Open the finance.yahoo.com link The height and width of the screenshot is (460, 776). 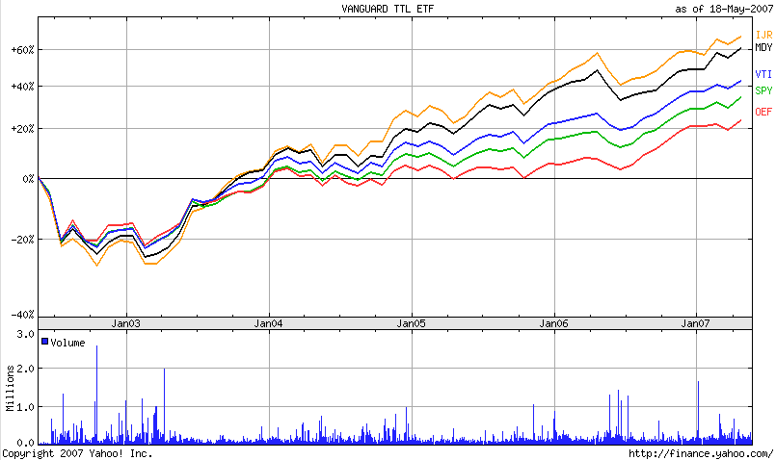[701, 453]
